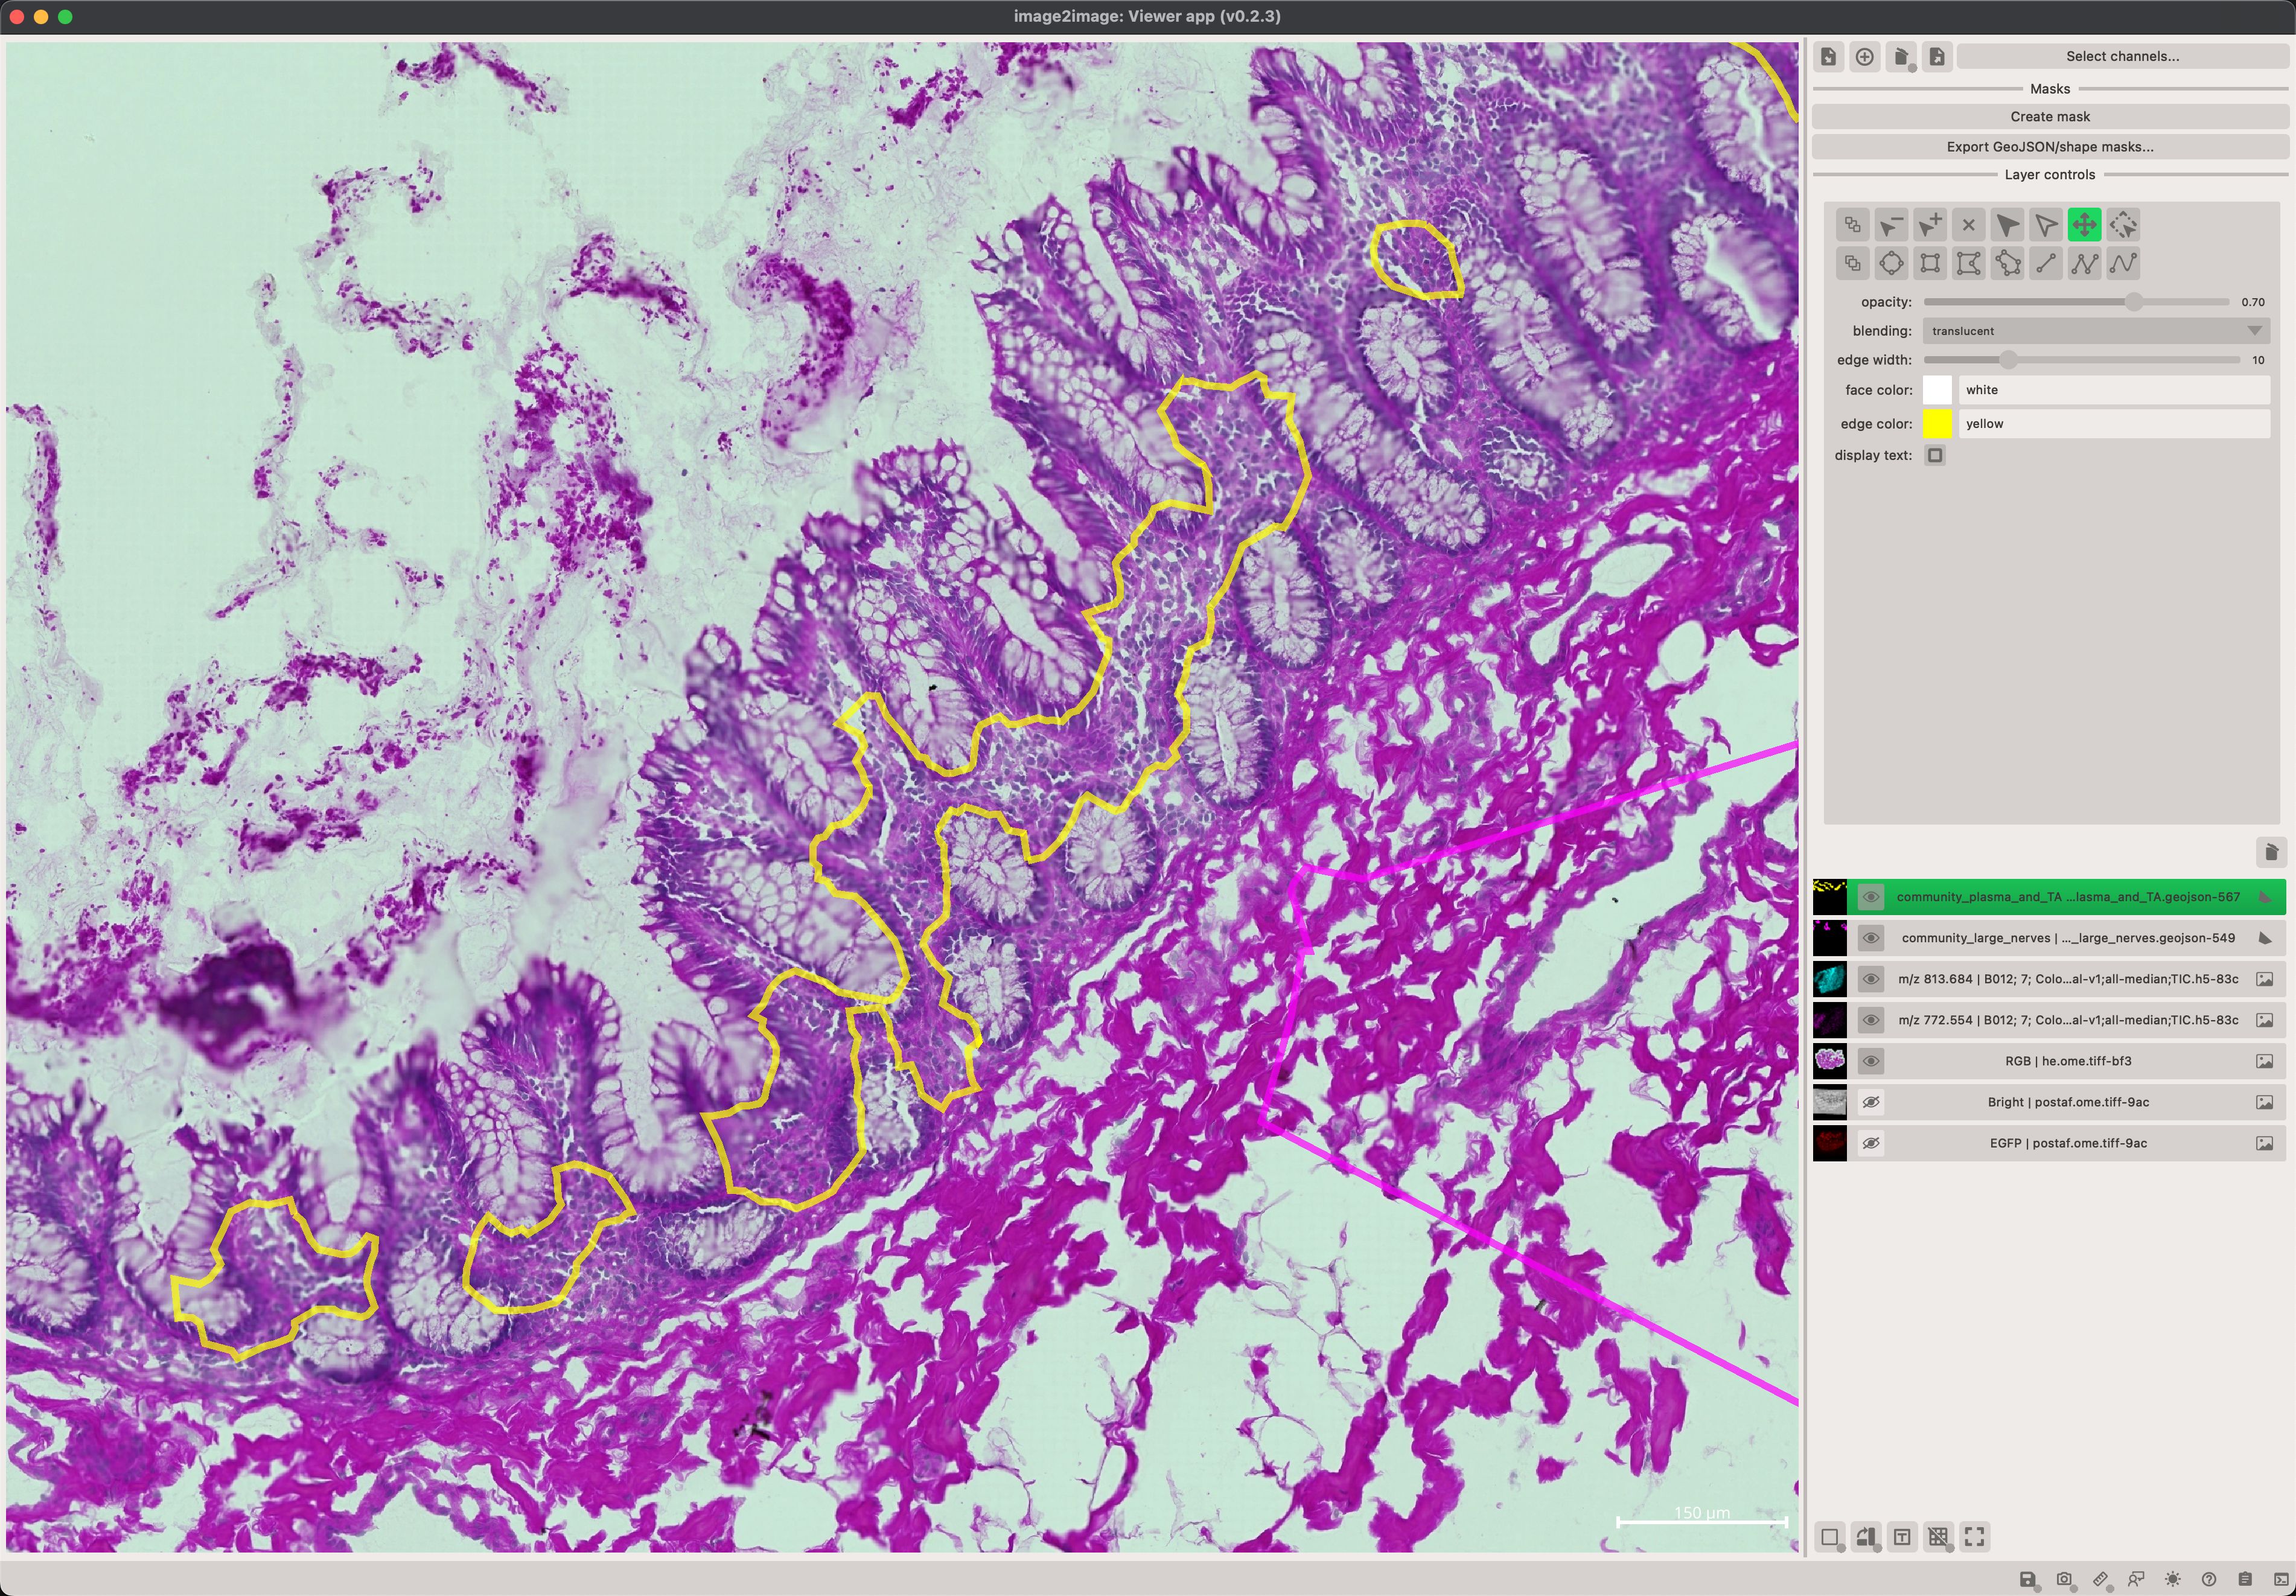Click delete selected shapes X icon
The width and height of the screenshot is (2296, 1596).
coord(1968,225)
